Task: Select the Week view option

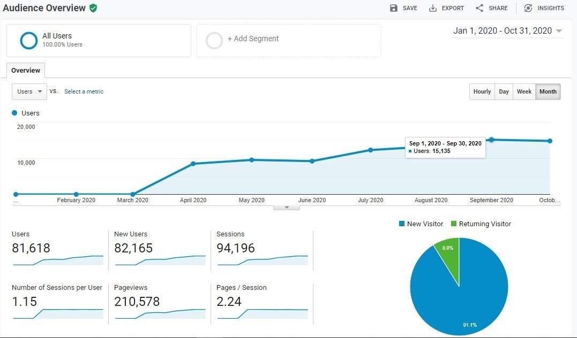Action: (523, 91)
